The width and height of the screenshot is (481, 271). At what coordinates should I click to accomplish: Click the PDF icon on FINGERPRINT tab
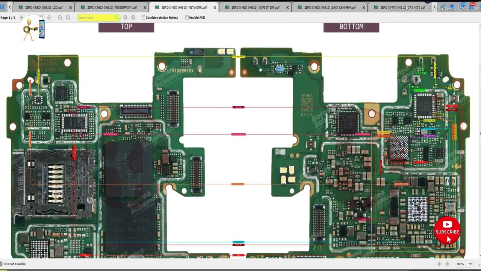[x=82, y=8]
